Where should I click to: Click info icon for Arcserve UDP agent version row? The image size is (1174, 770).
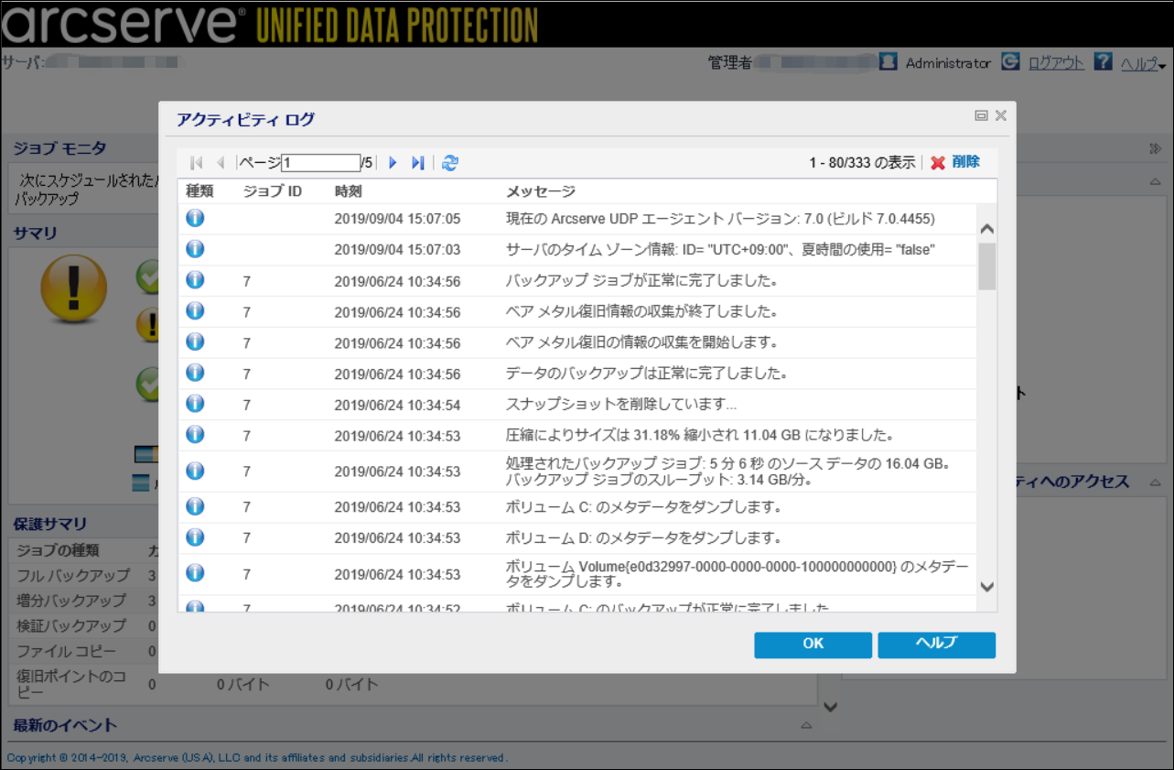click(195, 218)
